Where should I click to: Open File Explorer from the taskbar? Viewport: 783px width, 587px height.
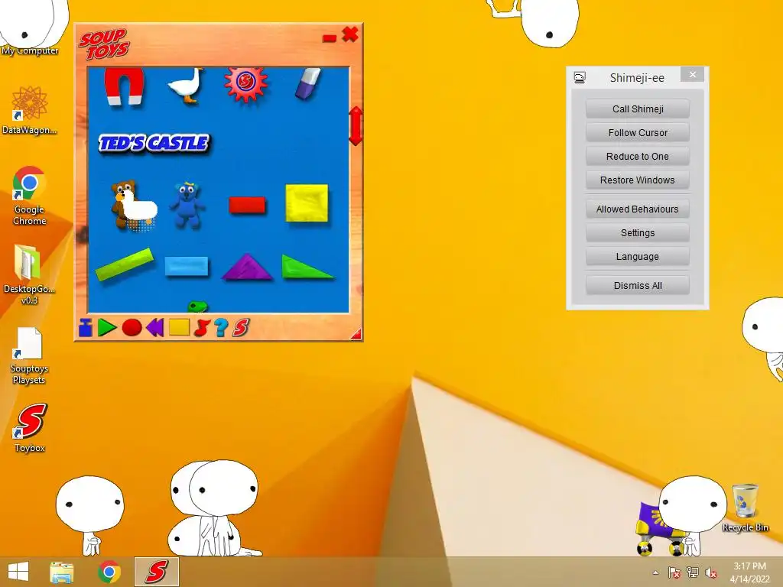click(61, 572)
